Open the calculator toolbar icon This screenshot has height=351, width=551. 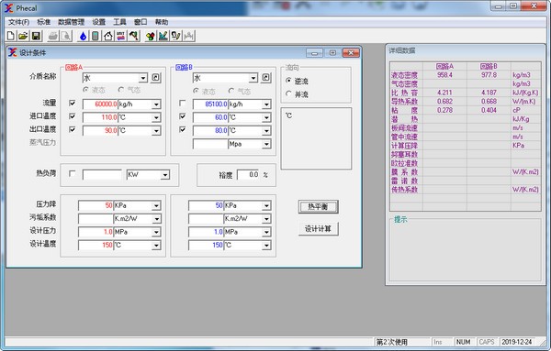coord(96,36)
